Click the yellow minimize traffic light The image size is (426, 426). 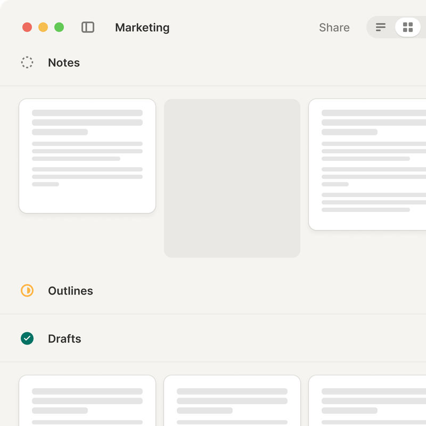(43, 27)
